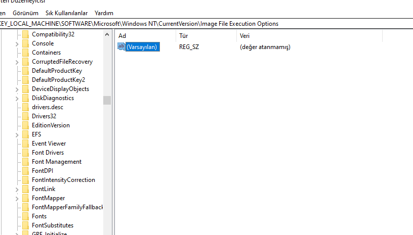Expand the FontMapper key
This screenshot has height=235, width=413.
point(17,199)
